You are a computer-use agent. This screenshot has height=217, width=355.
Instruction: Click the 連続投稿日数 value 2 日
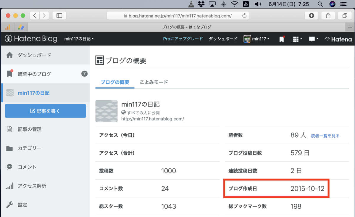click(296, 171)
